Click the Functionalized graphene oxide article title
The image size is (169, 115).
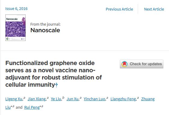[x=54, y=74]
